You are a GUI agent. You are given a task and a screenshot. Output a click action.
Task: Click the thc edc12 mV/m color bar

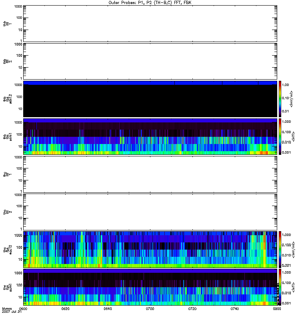pos(281,249)
